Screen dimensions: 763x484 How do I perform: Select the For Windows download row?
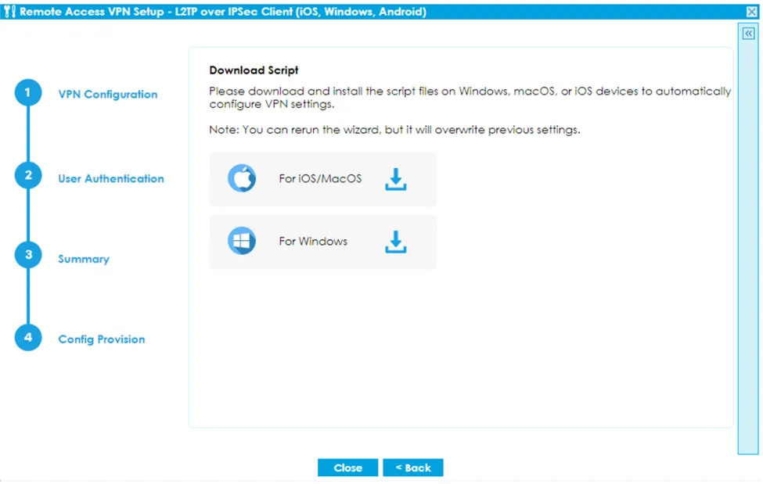click(322, 241)
